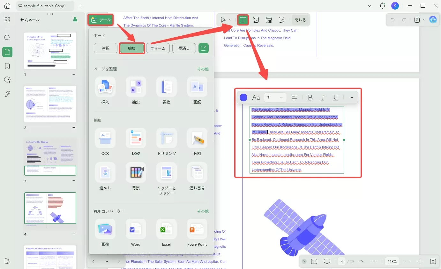The width and height of the screenshot is (441, 269).
Task: Open the search icon in left sidebar
Action: click(7, 38)
